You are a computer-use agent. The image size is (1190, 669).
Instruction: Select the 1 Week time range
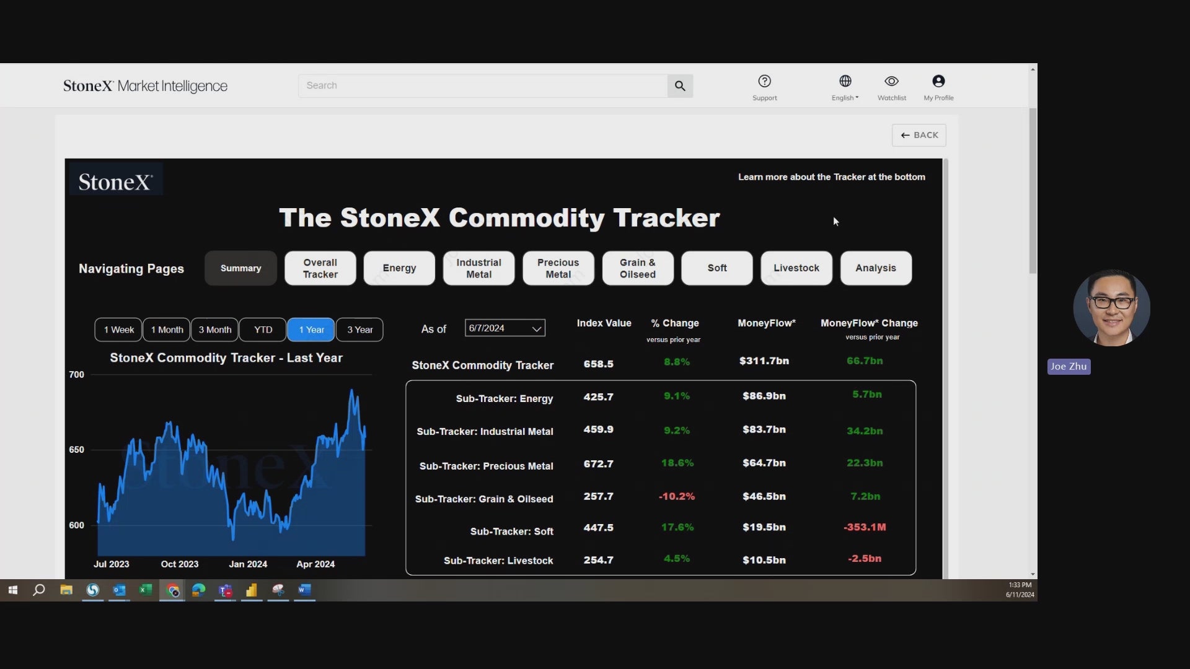pyautogui.click(x=118, y=330)
